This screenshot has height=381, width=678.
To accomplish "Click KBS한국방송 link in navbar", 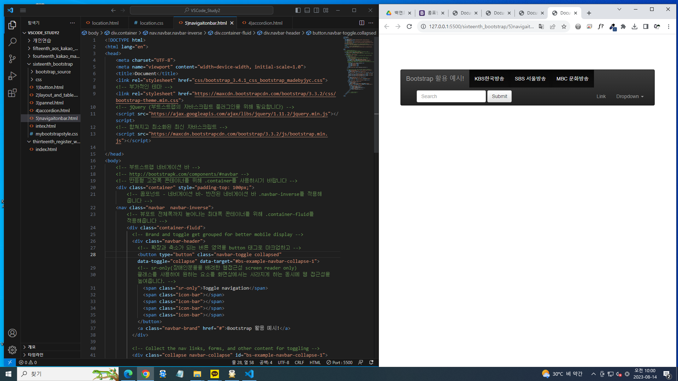I will tap(489, 79).
